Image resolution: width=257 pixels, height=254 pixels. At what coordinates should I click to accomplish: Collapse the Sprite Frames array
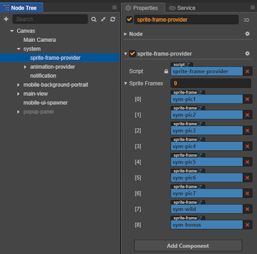(125, 83)
